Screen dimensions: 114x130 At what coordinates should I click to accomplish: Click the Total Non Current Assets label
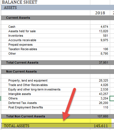[26, 116]
